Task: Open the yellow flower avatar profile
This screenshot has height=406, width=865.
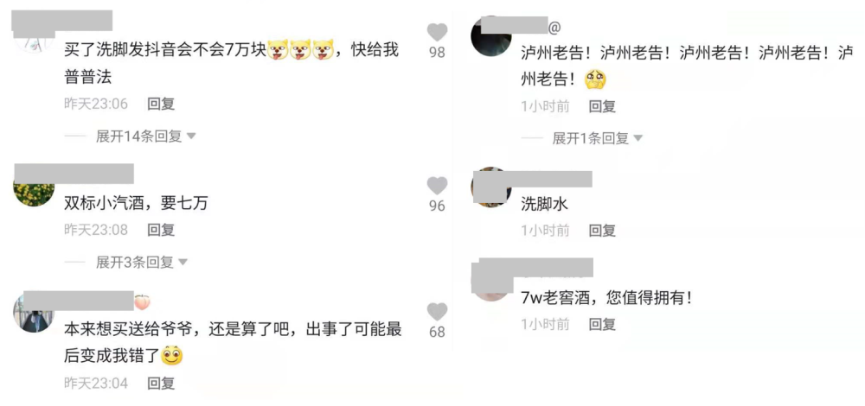Action: 34,192
